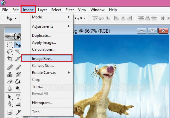
Task: Align top edges in the options bar
Action: point(95,18)
